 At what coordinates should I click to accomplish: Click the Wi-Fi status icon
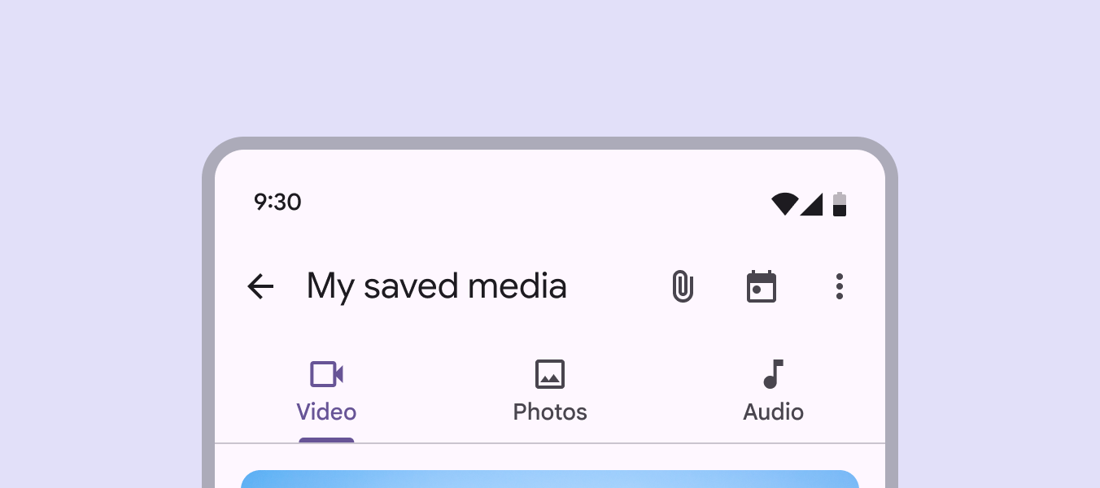tap(784, 203)
